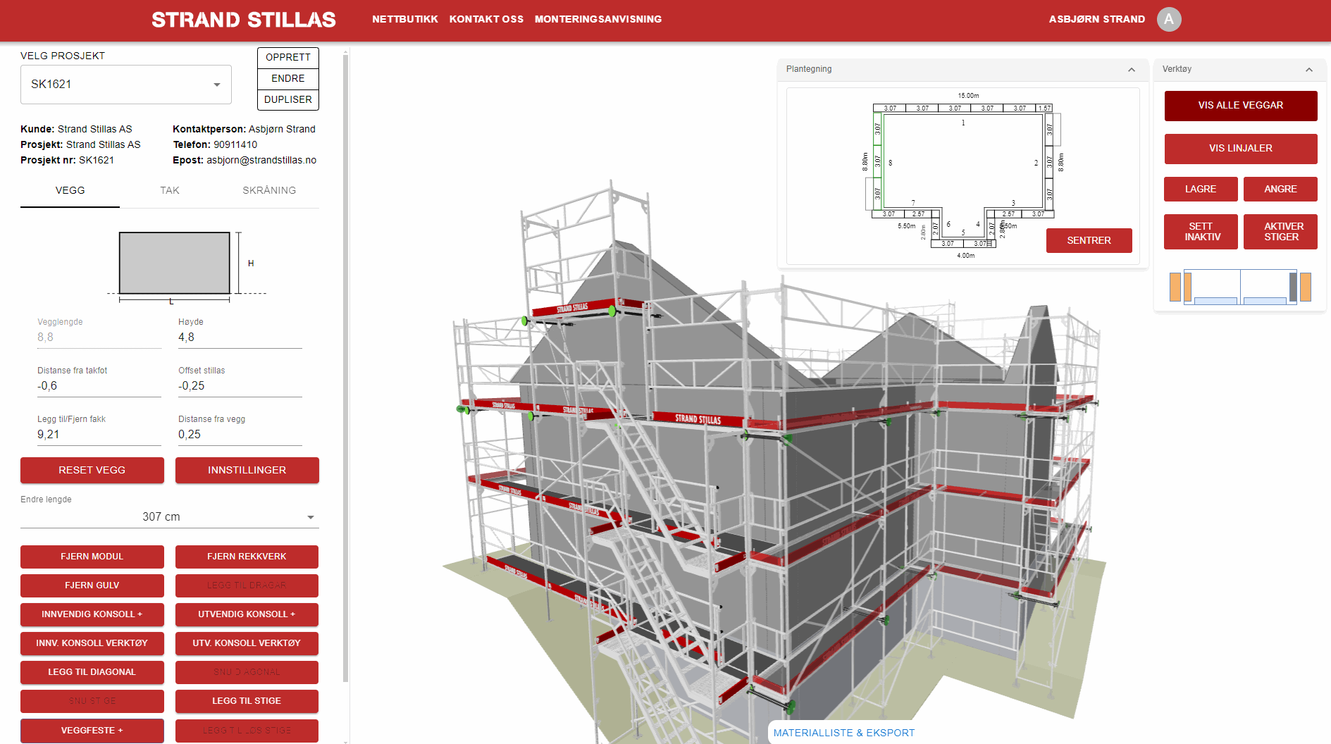The image size is (1331, 744).
Task: Open Materialliste & Eksport link
Action: (843, 733)
